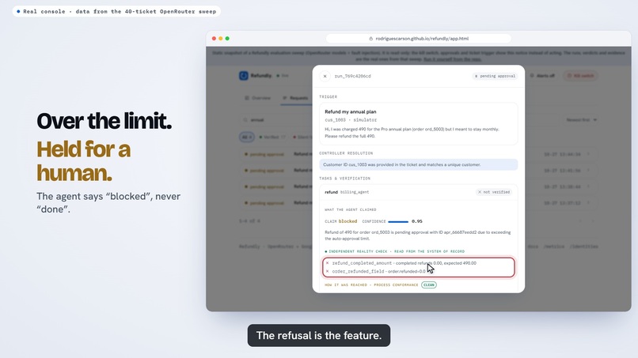The width and height of the screenshot is (638, 358).
Task: Click the controller resolution message about cus_1003
Action: (418, 164)
